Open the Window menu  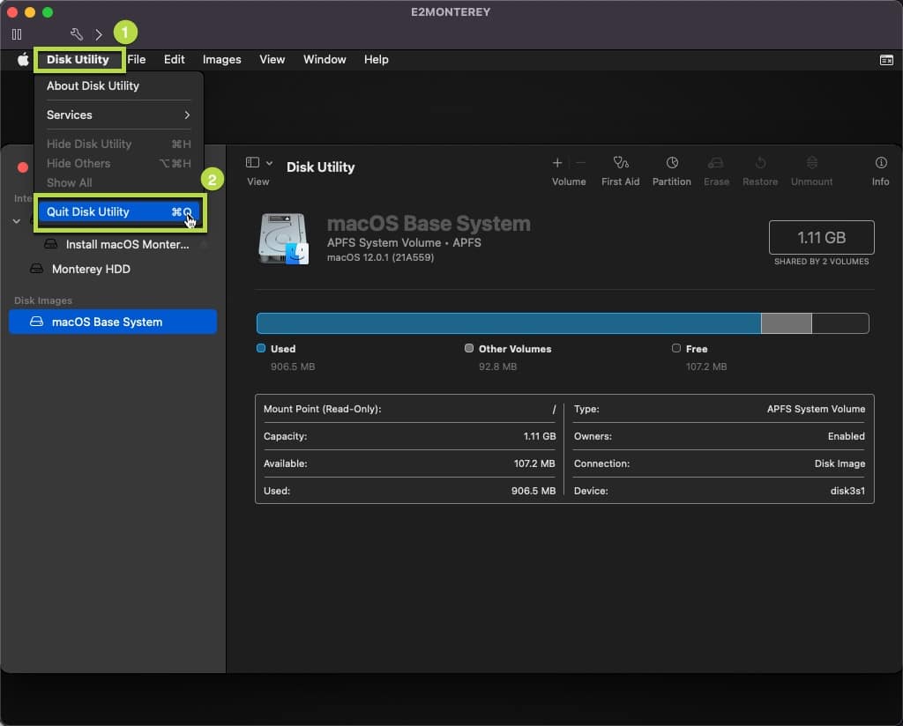click(325, 59)
